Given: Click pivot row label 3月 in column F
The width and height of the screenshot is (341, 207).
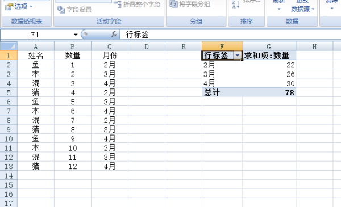Looking at the screenshot, I should tap(222, 74).
